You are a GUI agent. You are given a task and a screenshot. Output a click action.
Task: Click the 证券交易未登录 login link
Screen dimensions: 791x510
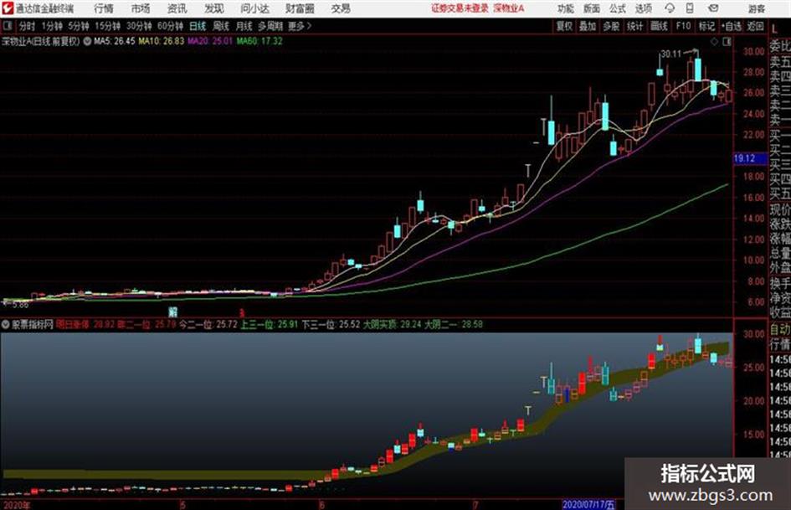pos(460,8)
